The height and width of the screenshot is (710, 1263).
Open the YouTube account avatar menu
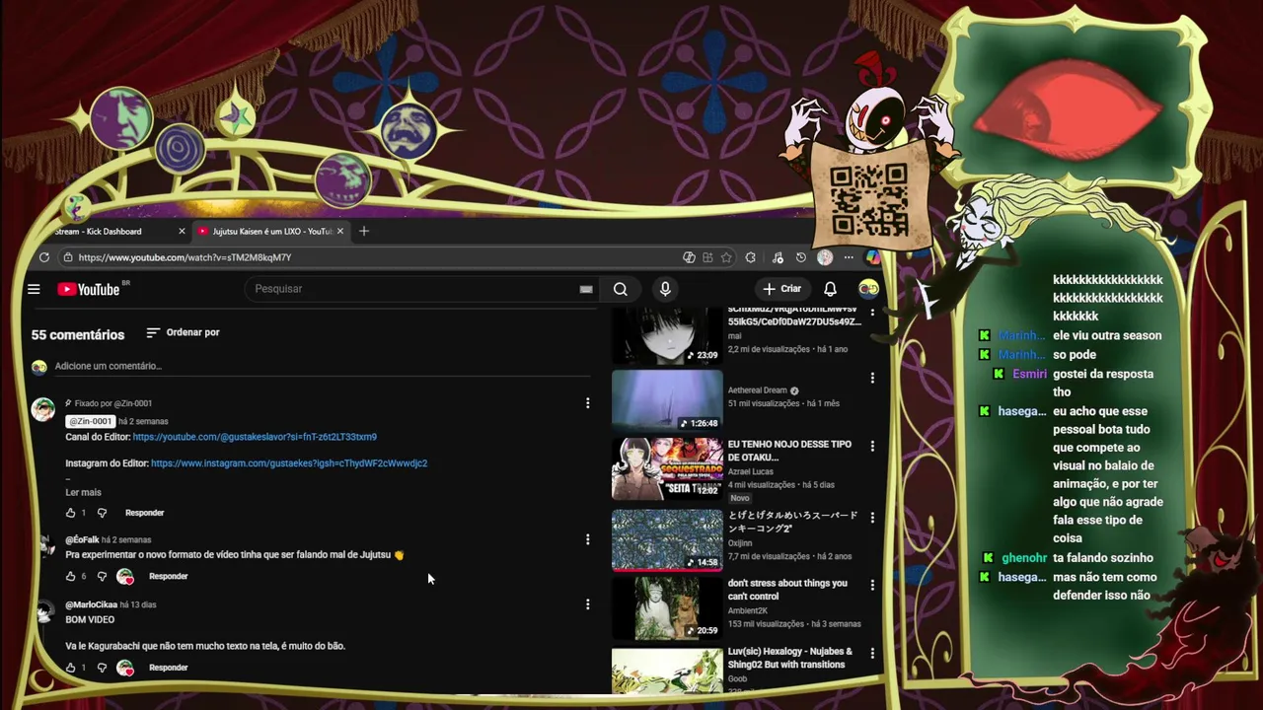(x=868, y=288)
